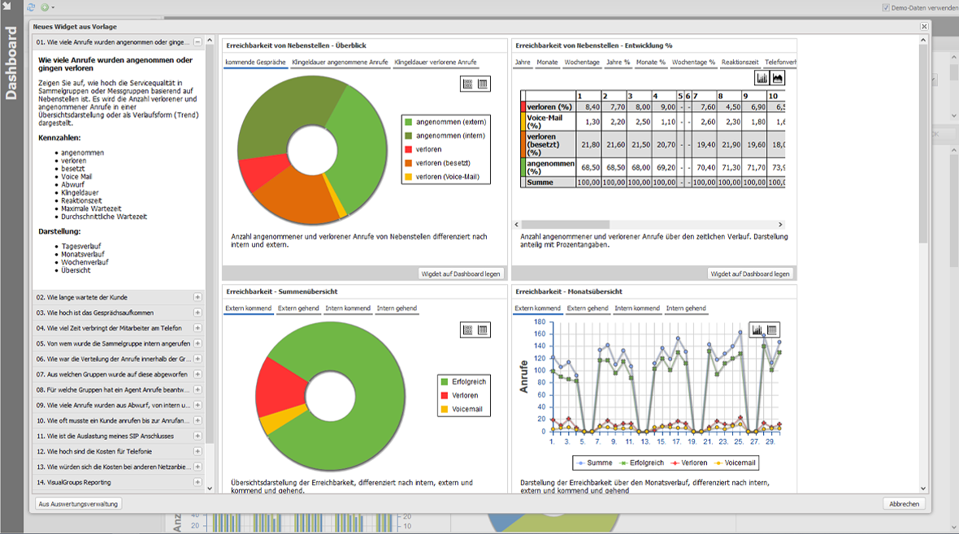Screen dimensions: 959x534
Task: Click the blue refresh icon in the toolbar
Action: (x=31, y=7)
